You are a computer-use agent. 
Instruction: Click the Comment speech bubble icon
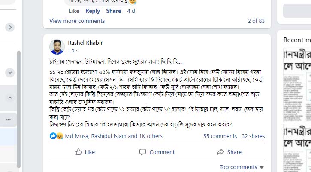tap(143, 152)
